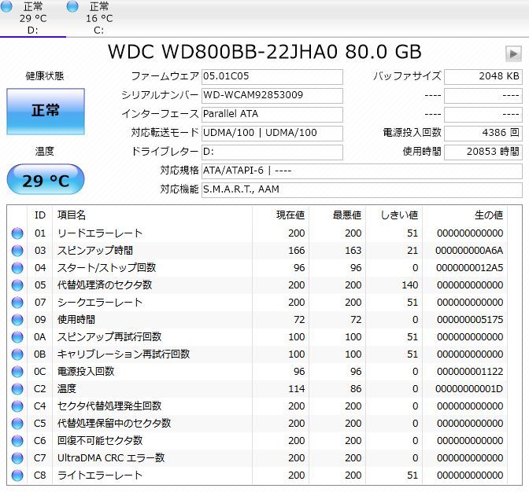Screen dimensions: 529x492
Task: Click the 項目名 column header
Action: (x=72, y=215)
